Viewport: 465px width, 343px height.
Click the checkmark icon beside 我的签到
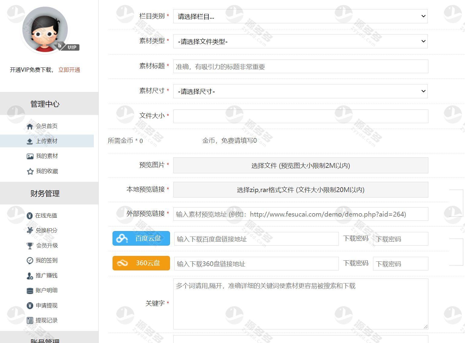[30, 260]
